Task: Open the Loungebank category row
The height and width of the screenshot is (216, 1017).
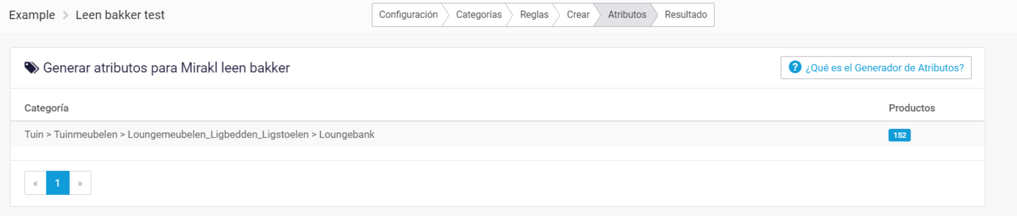Action: pyautogui.click(x=497, y=134)
